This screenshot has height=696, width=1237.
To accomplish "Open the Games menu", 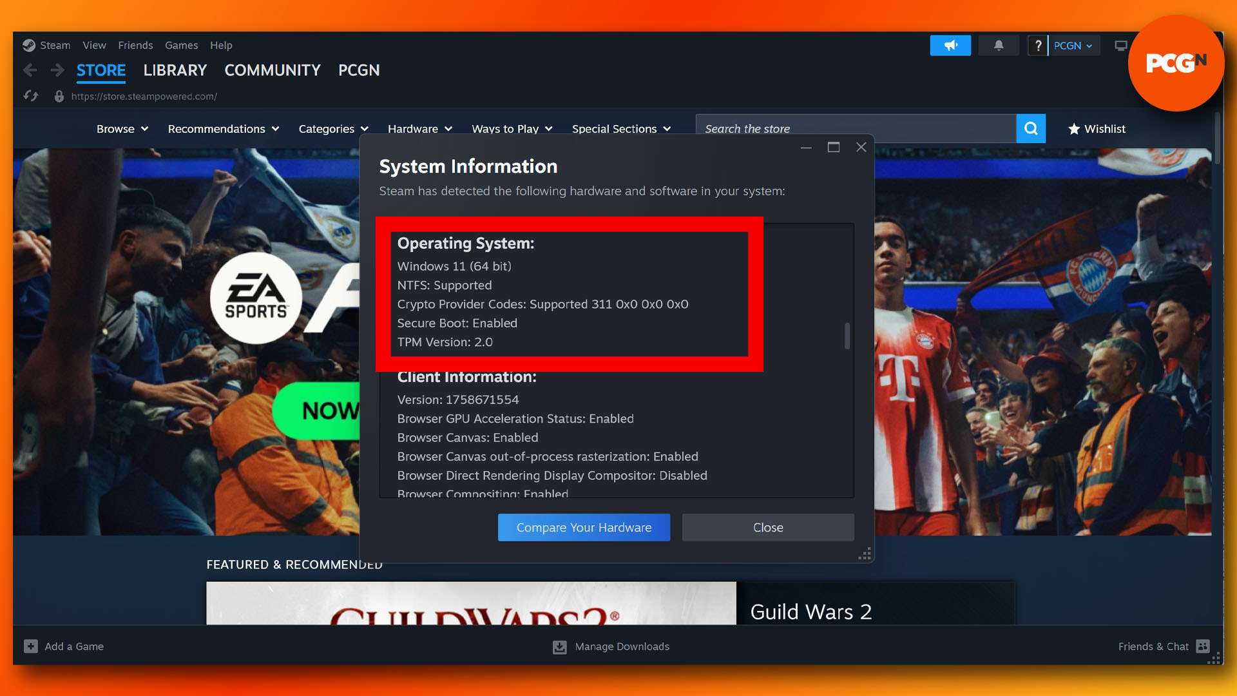I will pos(181,45).
